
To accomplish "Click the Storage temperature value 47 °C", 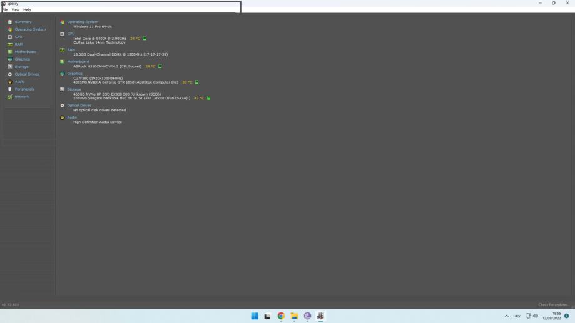I will pyautogui.click(x=199, y=98).
